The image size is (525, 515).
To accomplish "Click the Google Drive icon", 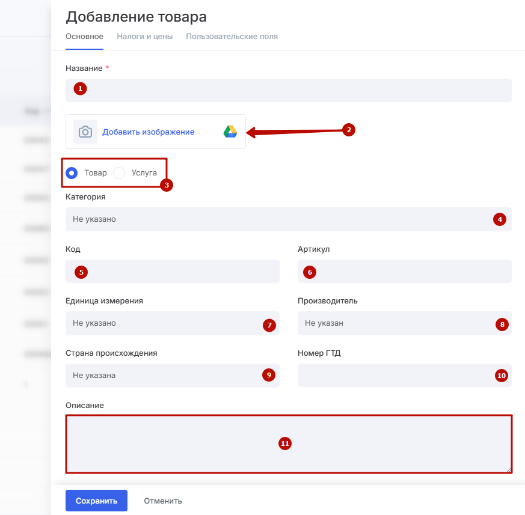I will point(230,132).
